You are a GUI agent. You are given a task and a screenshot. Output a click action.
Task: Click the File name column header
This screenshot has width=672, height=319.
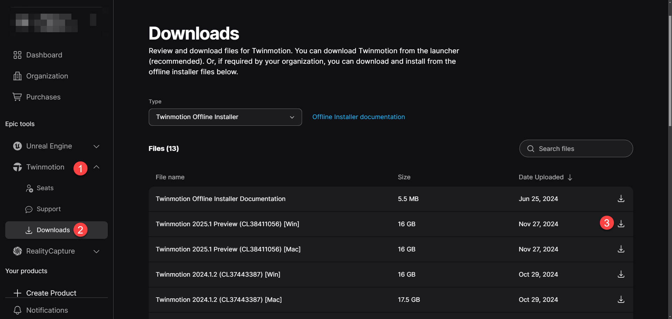170,177
